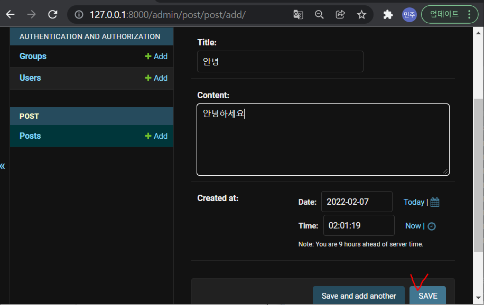Viewport: 484px width, 305px height.
Task: Open the Posts link in sidebar
Action: (30, 136)
